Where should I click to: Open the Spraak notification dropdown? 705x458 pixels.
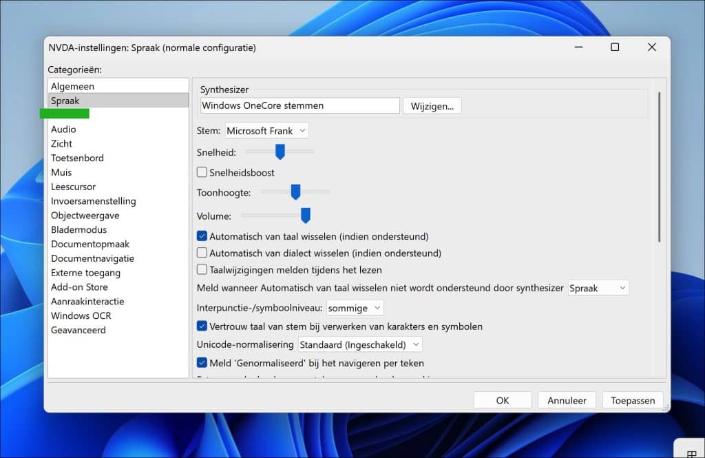pos(598,288)
